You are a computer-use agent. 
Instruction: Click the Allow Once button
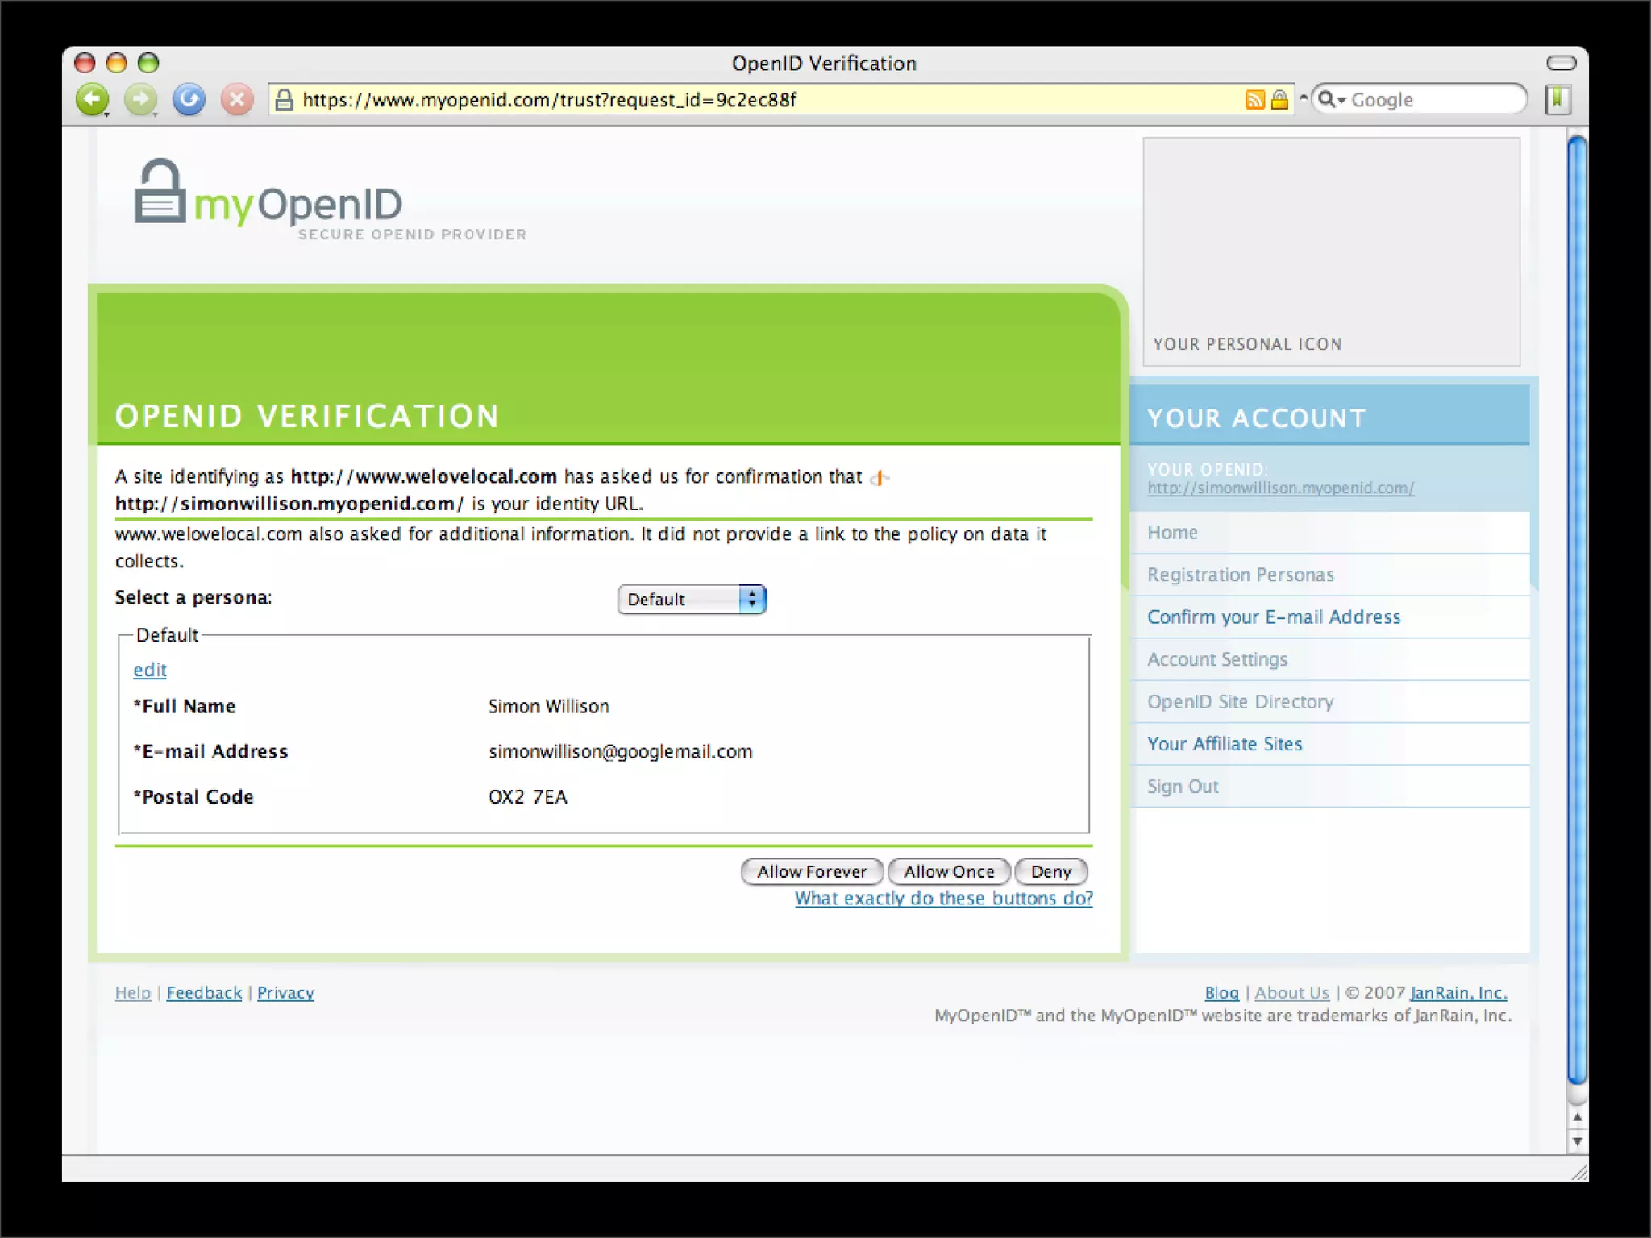(948, 871)
